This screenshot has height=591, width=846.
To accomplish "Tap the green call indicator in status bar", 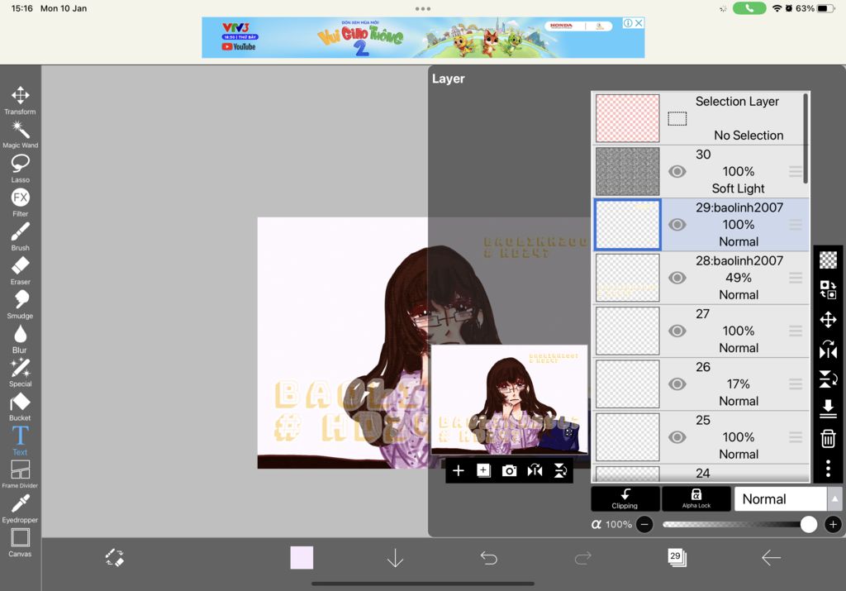I will pos(749,8).
